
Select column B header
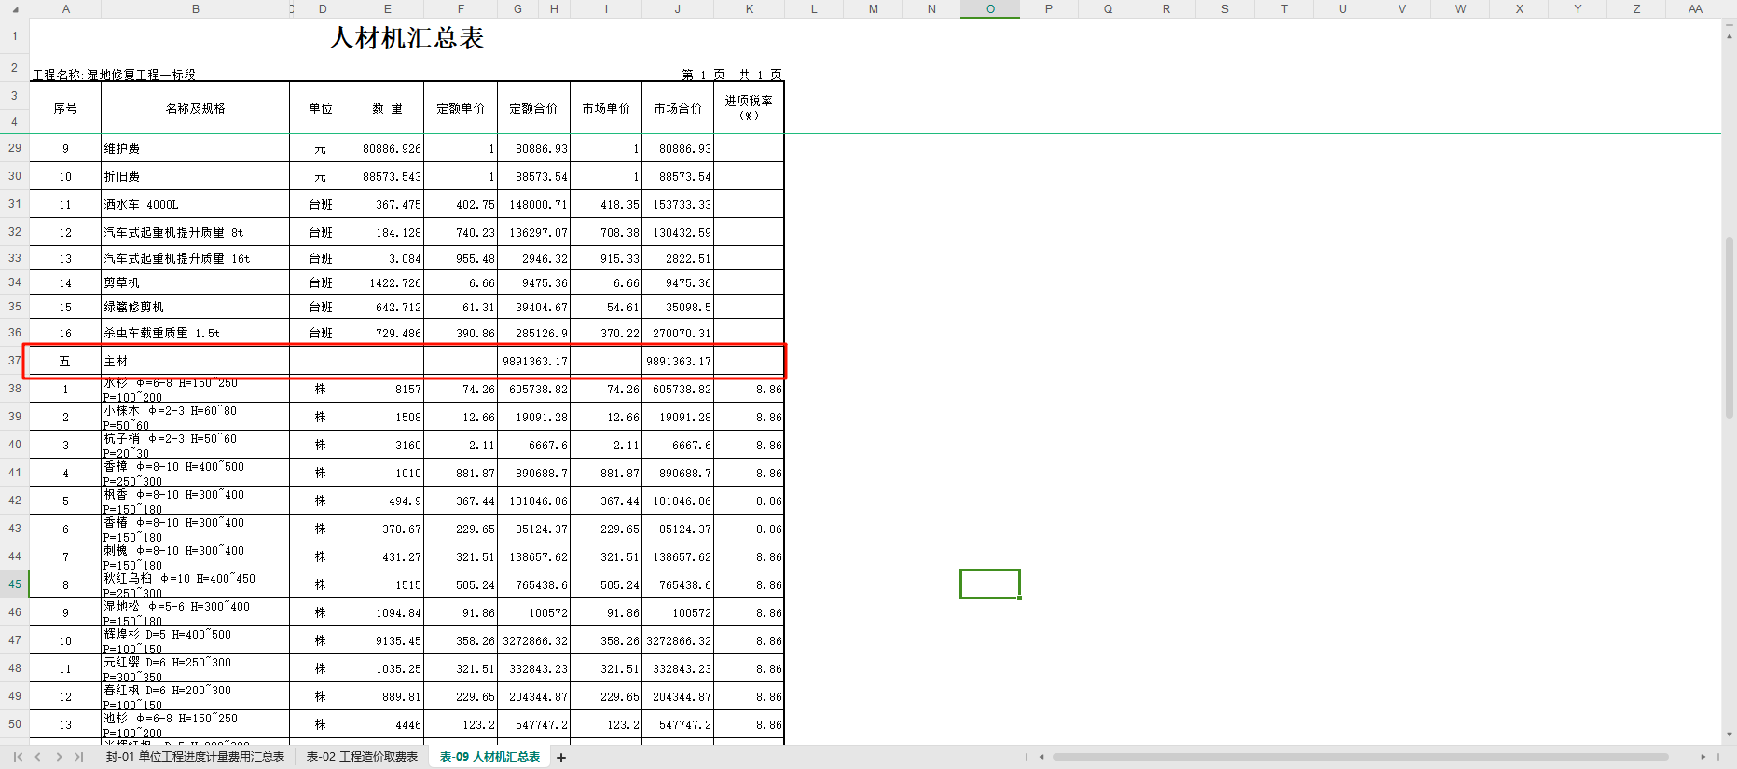[196, 9]
